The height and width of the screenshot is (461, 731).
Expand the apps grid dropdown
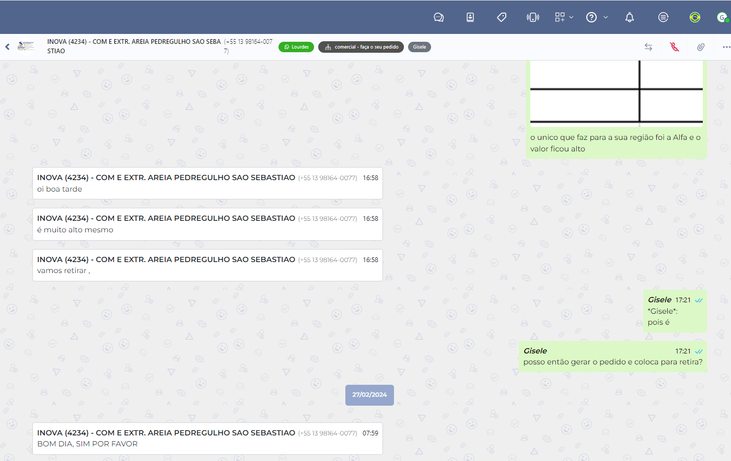tap(564, 17)
